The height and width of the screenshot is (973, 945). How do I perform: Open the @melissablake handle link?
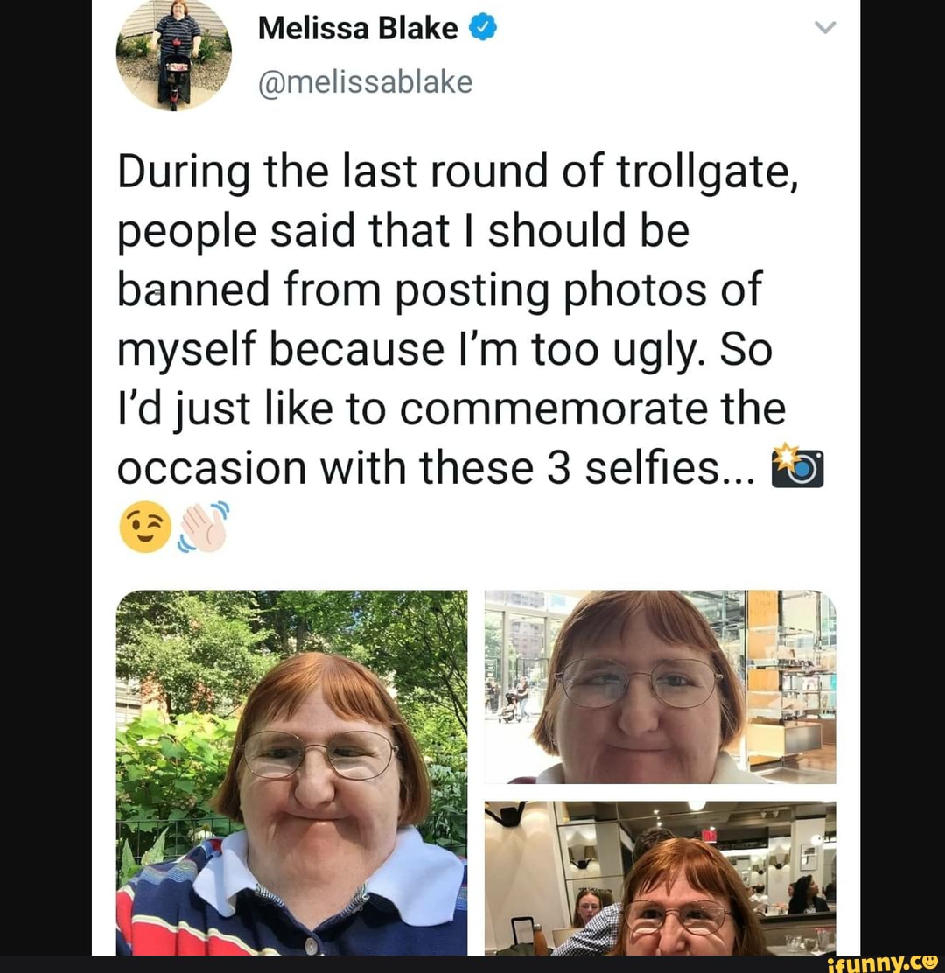[365, 82]
